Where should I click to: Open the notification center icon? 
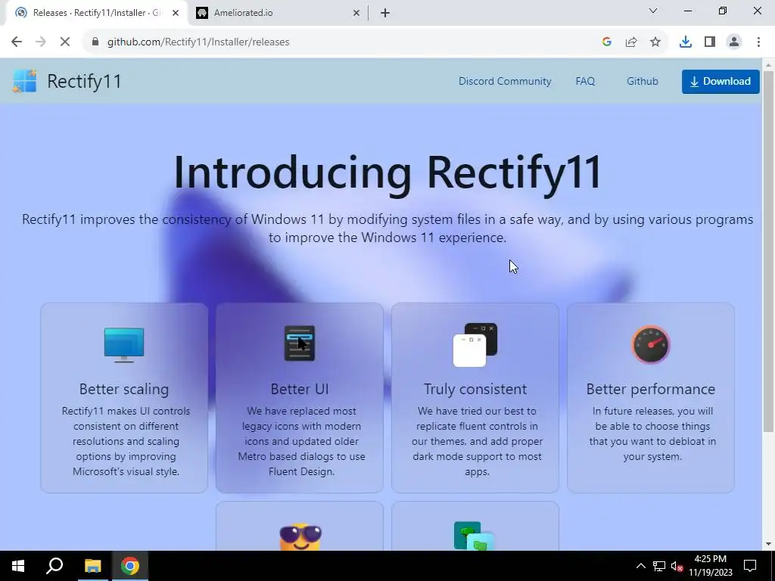click(750, 566)
